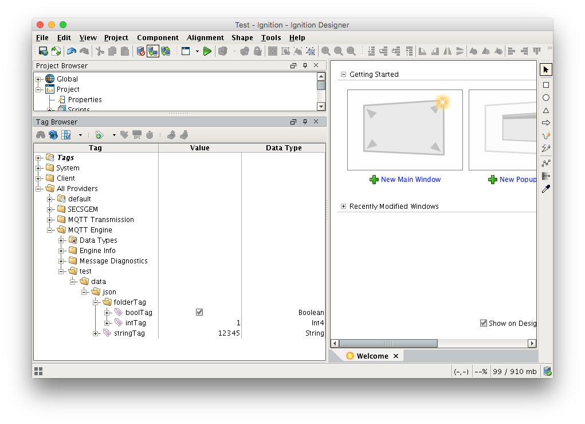This screenshot has width=585, height=424.
Task: Click the new window toolbar icon
Action: [x=186, y=51]
